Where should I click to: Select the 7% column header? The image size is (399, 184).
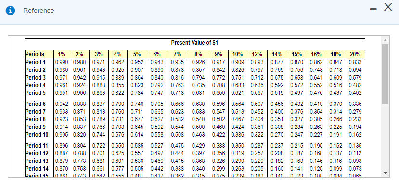(178, 54)
